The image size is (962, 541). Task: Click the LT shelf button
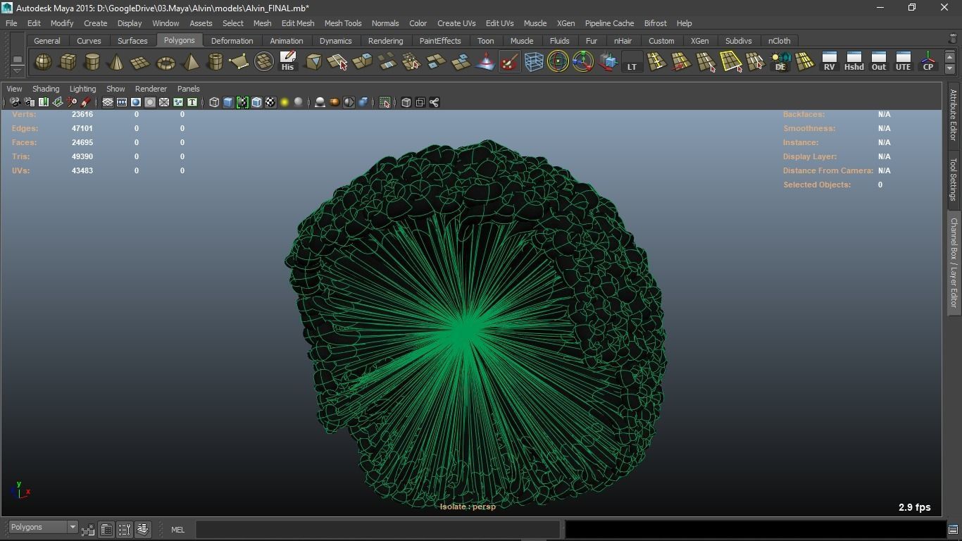click(632, 62)
